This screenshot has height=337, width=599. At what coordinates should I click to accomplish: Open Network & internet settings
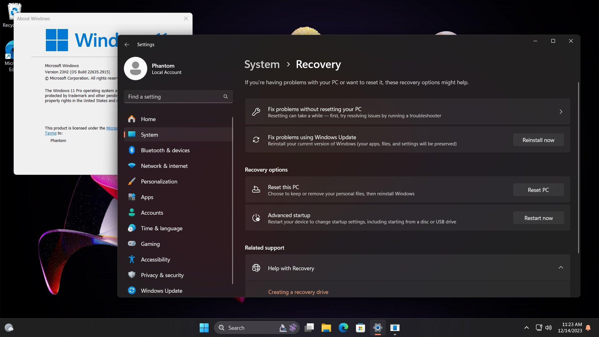click(x=178, y=166)
